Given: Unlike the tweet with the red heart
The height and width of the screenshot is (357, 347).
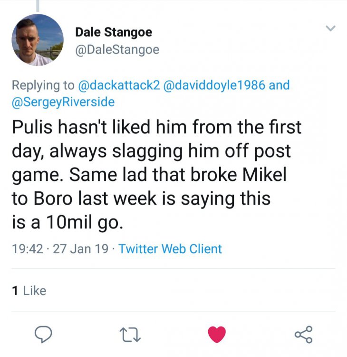Looking at the screenshot, I should point(217,334).
